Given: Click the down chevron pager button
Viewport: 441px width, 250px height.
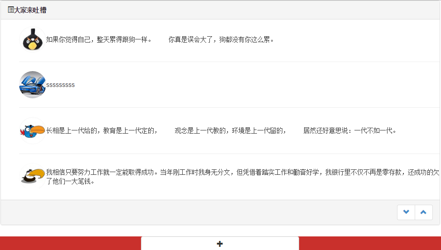Looking at the screenshot, I should point(406,212).
